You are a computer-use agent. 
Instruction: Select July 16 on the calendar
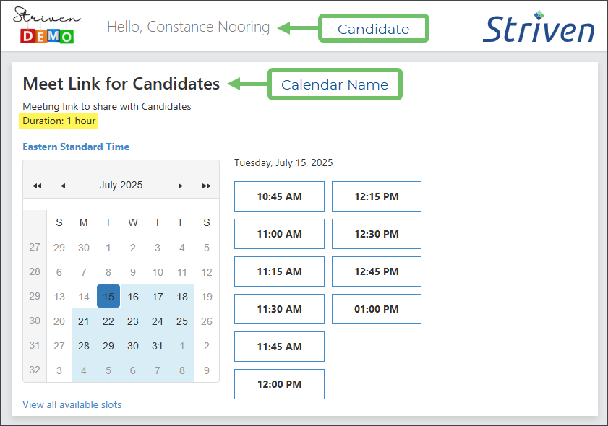pos(132,297)
